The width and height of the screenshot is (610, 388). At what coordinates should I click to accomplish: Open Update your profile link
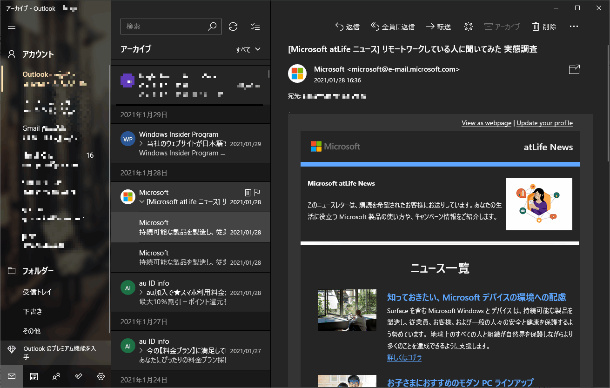click(x=544, y=123)
